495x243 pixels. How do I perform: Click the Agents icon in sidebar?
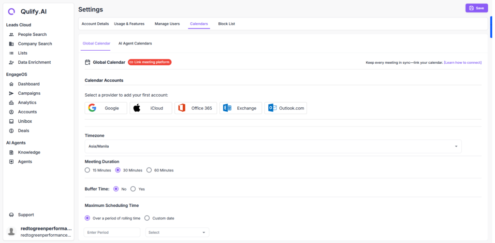tap(12, 161)
